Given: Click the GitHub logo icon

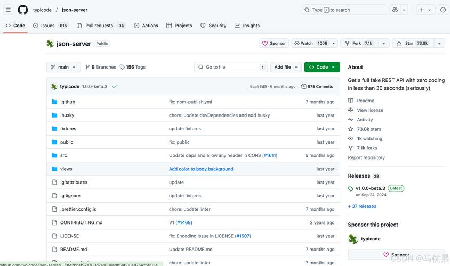Looking at the screenshot, I should point(23,10).
